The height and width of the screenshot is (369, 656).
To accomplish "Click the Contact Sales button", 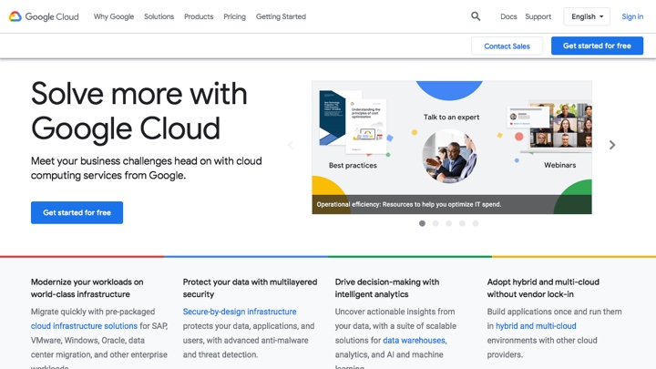I will click(507, 46).
